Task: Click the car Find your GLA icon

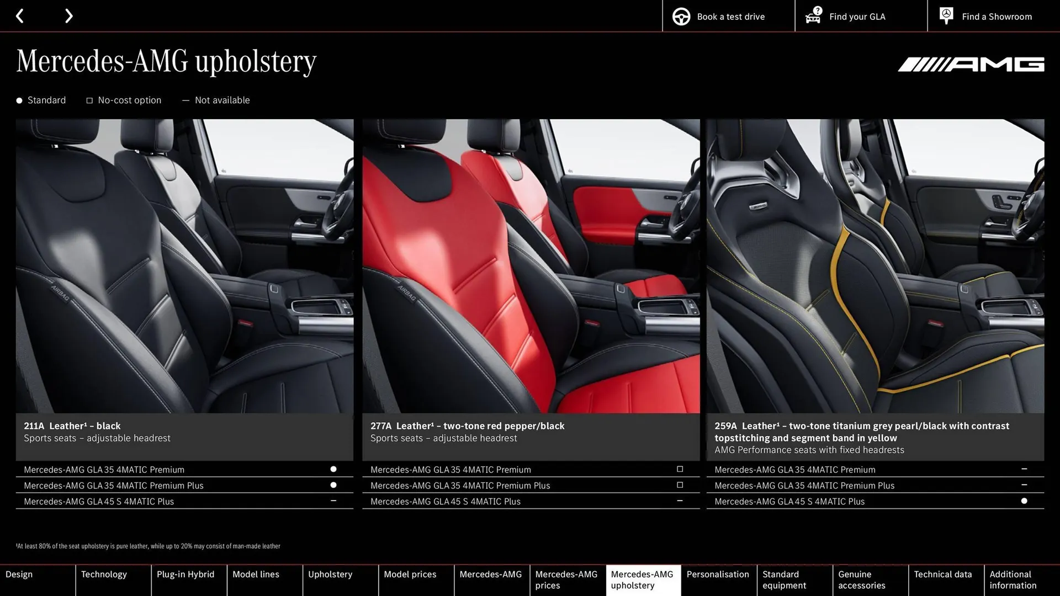Action: 813,16
